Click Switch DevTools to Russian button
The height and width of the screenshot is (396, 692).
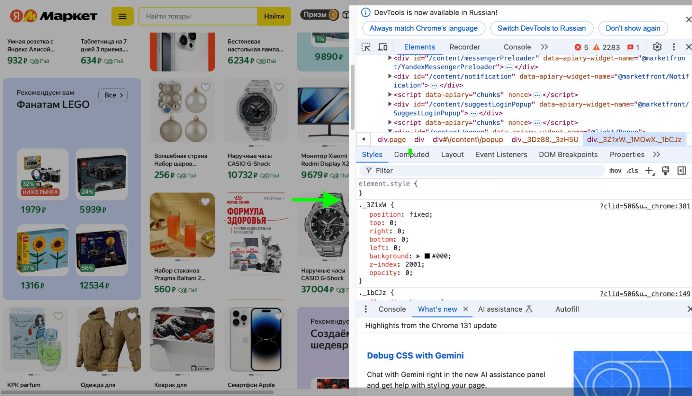pos(541,28)
